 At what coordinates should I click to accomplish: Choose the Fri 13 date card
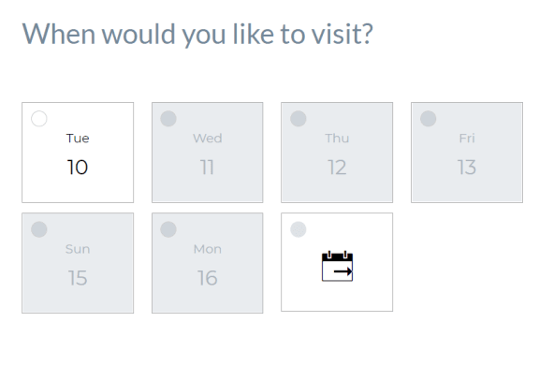(x=467, y=153)
